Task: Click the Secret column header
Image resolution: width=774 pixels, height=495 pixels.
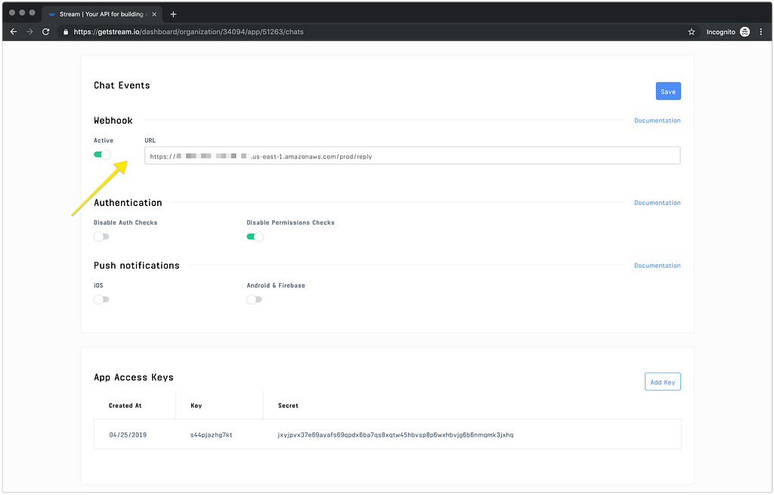Action: point(288,406)
